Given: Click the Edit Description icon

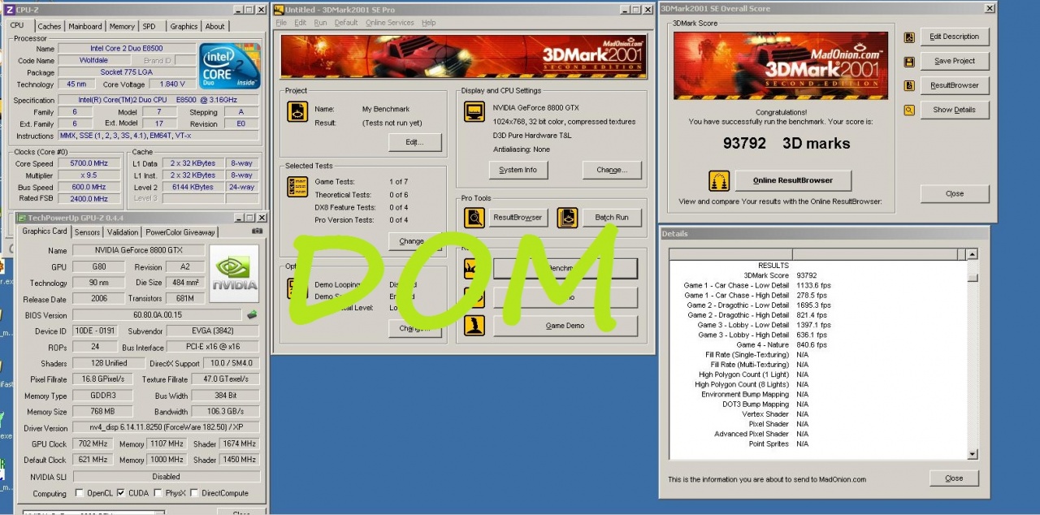Looking at the screenshot, I should click(x=909, y=37).
